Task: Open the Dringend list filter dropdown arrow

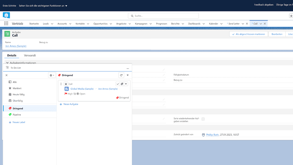Action: [x=127, y=75]
